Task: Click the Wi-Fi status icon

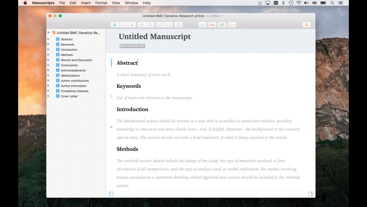Action: click(x=299, y=3)
